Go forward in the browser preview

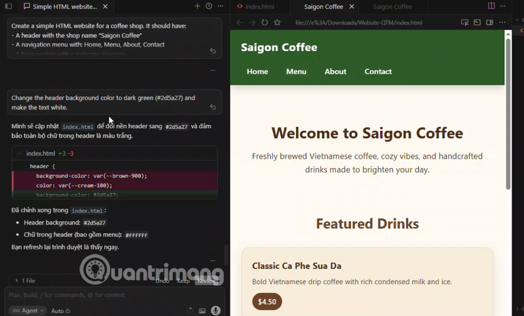[x=252, y=22]
